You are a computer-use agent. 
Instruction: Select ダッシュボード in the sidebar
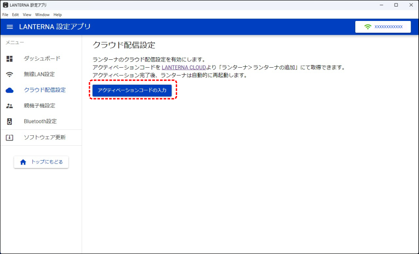click(42, 58)
